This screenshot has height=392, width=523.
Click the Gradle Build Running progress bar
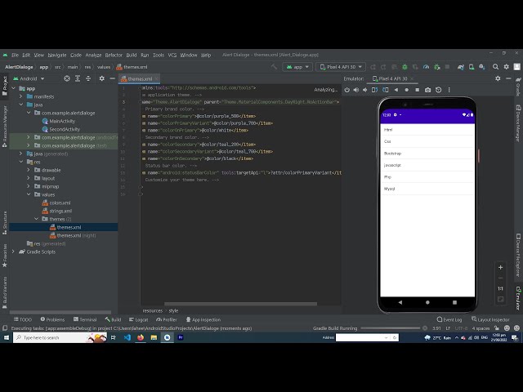coord(390,328)
